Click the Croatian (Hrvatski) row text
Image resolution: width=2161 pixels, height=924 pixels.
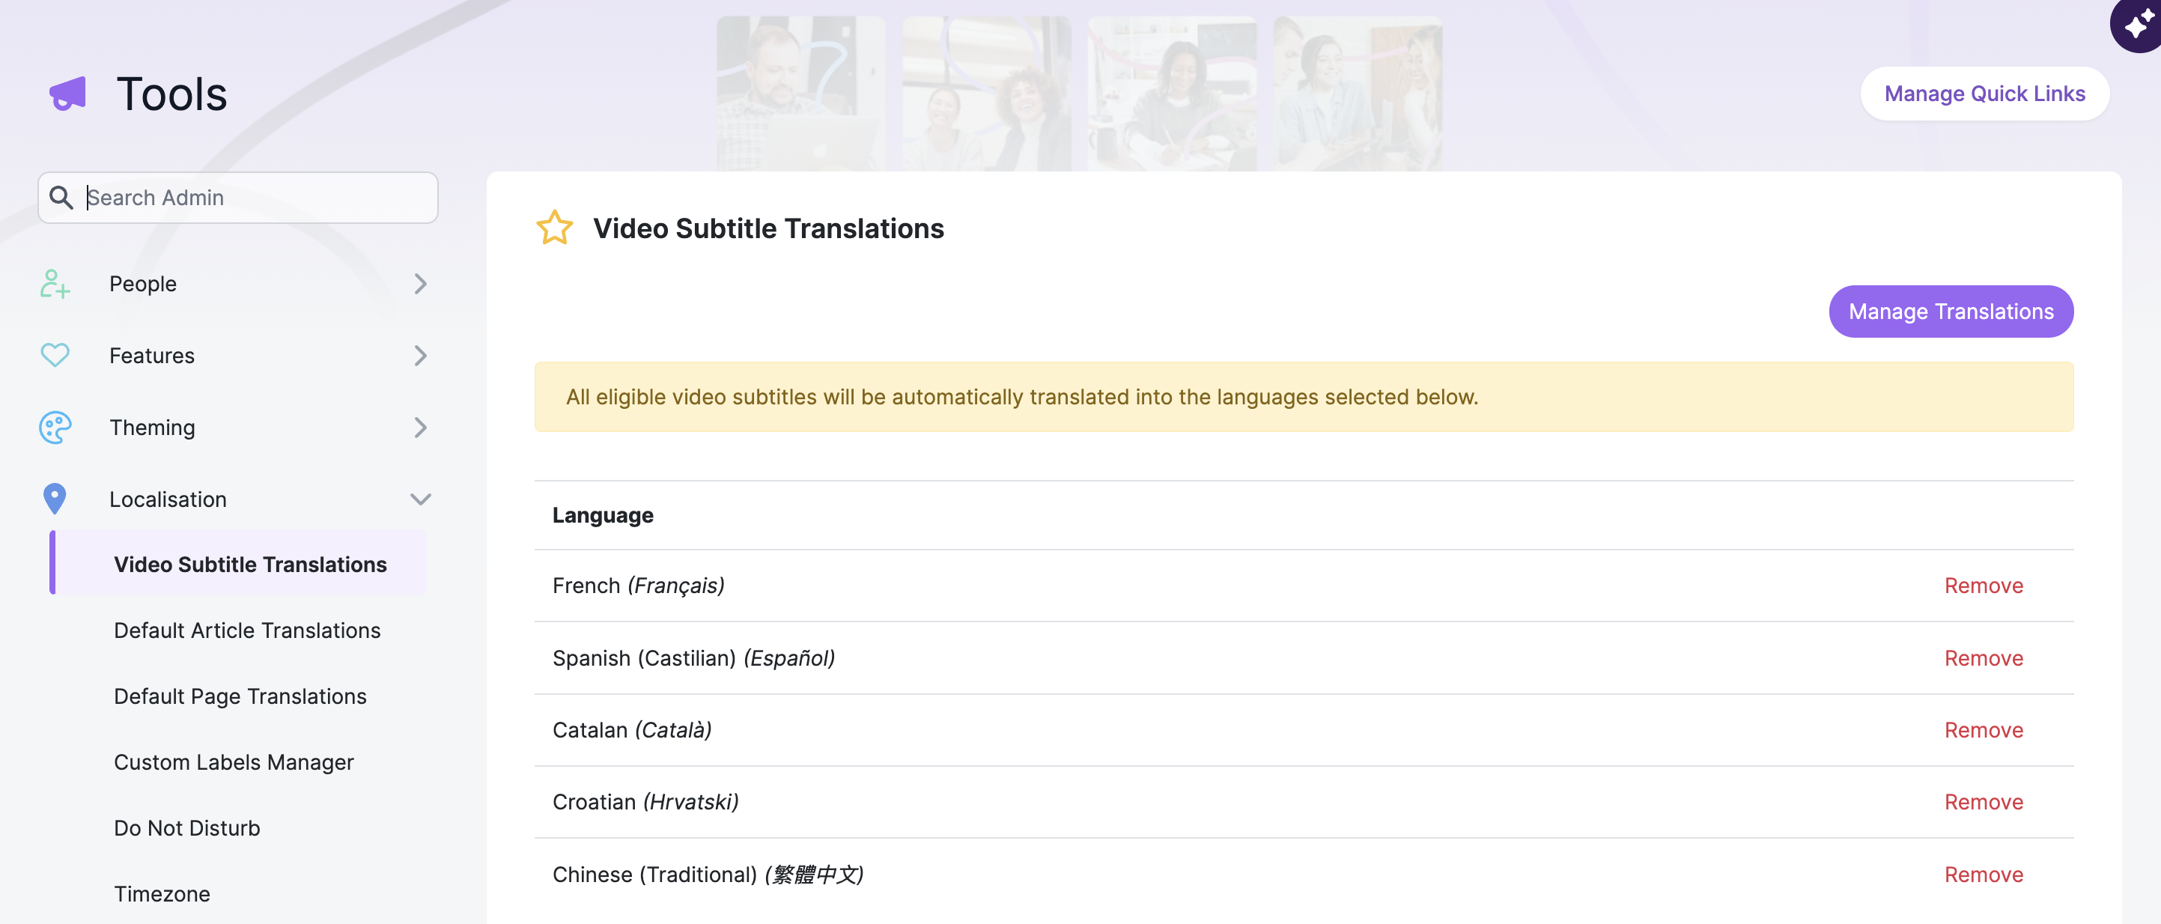pos(645,802)
